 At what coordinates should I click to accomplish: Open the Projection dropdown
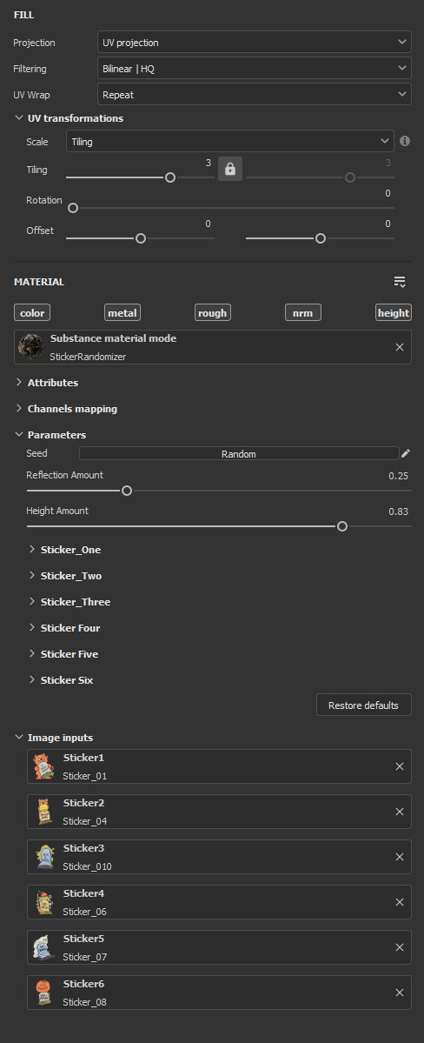click(x=255, y=43)
